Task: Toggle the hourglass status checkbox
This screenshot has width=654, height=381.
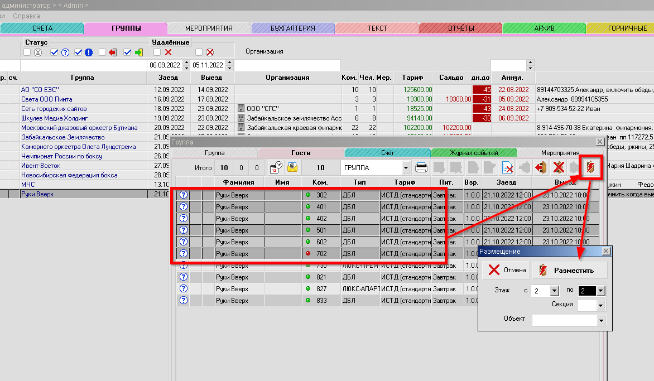Action: (x=27, y=52)
